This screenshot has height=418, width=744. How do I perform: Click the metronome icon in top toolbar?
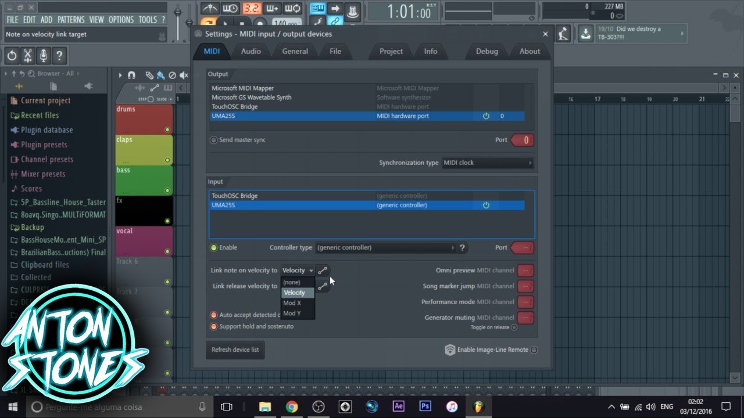coord(210,8)
